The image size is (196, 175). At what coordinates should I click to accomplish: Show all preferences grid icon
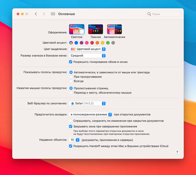(x=53, y=14)
